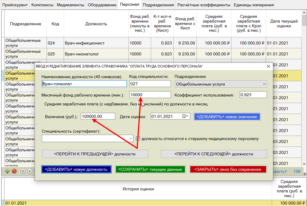307x206 pixels.
Task: Click ДОБАВИТЬ новое значение button
Action: coord(227,117)
